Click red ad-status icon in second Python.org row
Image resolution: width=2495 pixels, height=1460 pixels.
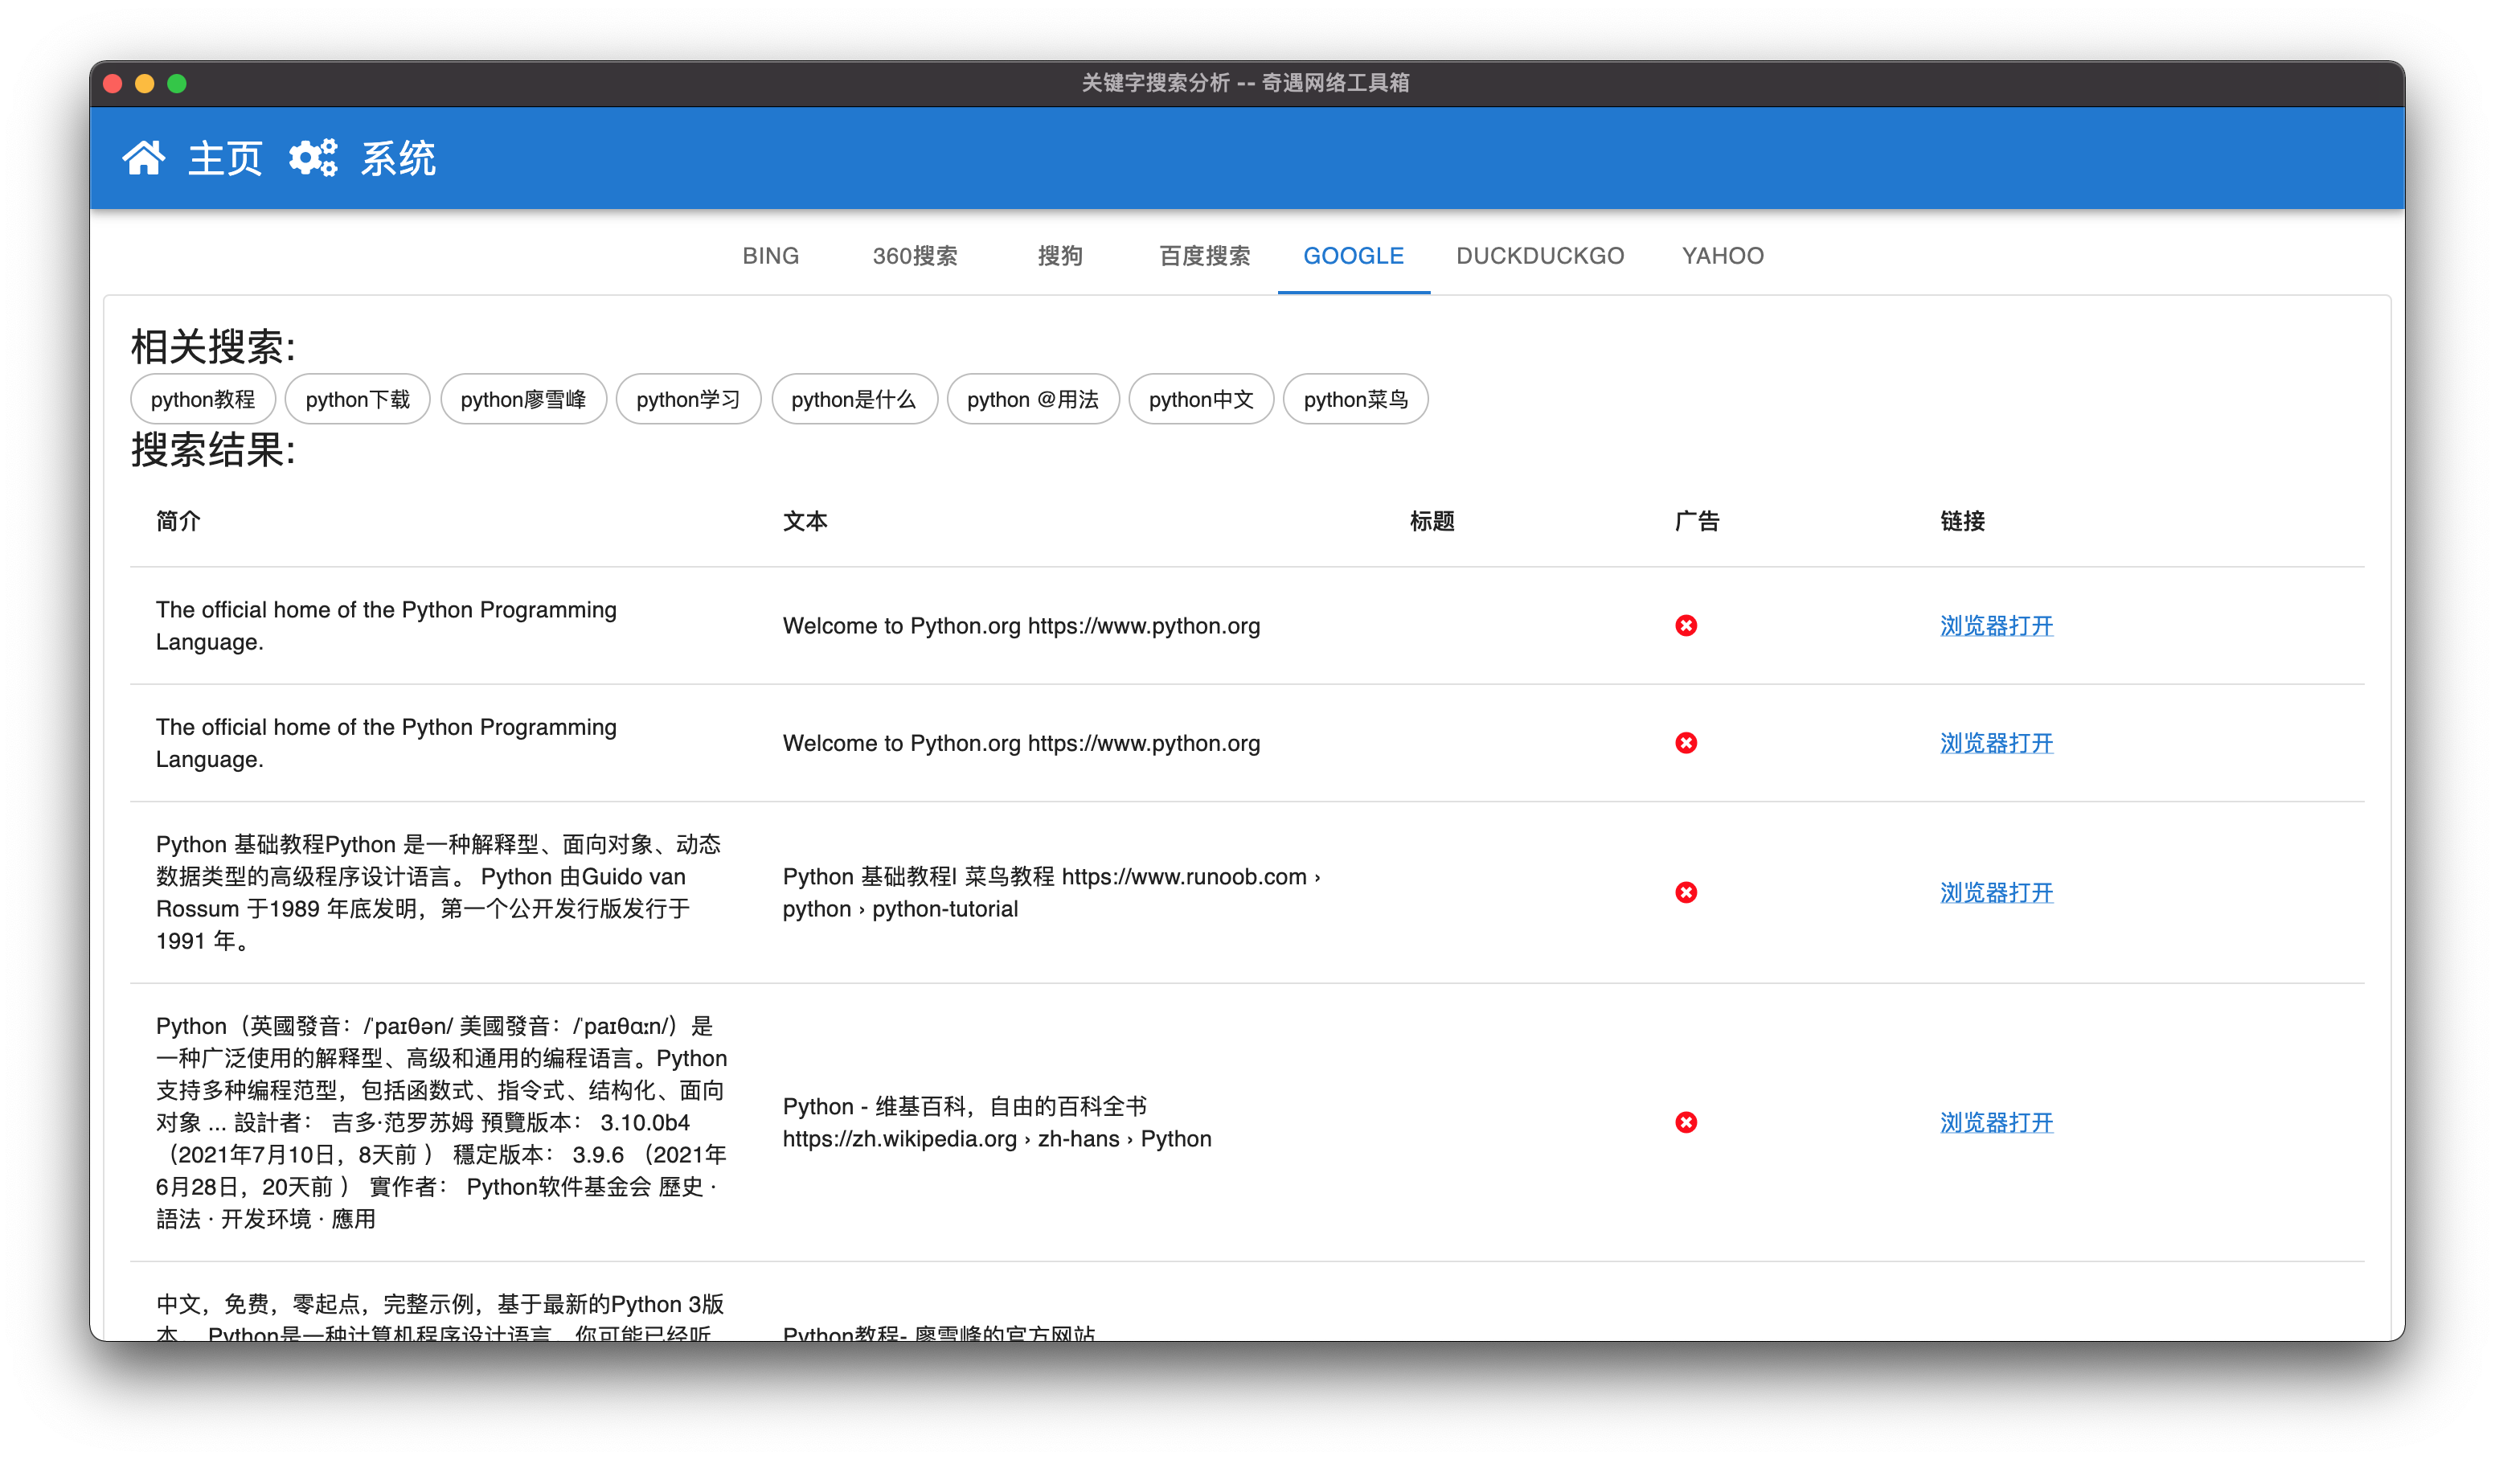tap(1685, 743)
